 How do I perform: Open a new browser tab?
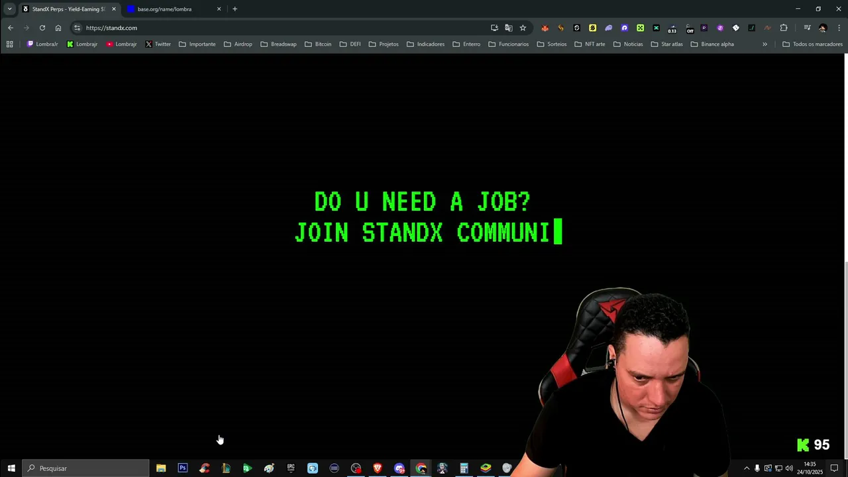[235, 9]
